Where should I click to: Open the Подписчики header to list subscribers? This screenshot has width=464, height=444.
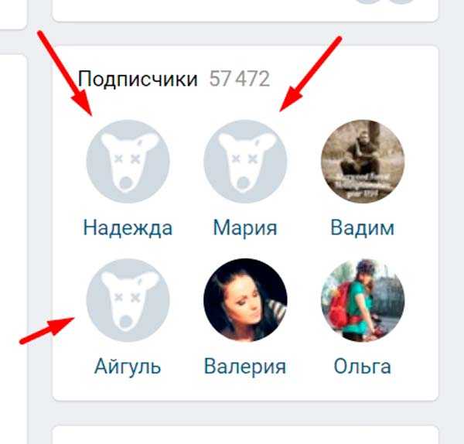click(138, 80)
